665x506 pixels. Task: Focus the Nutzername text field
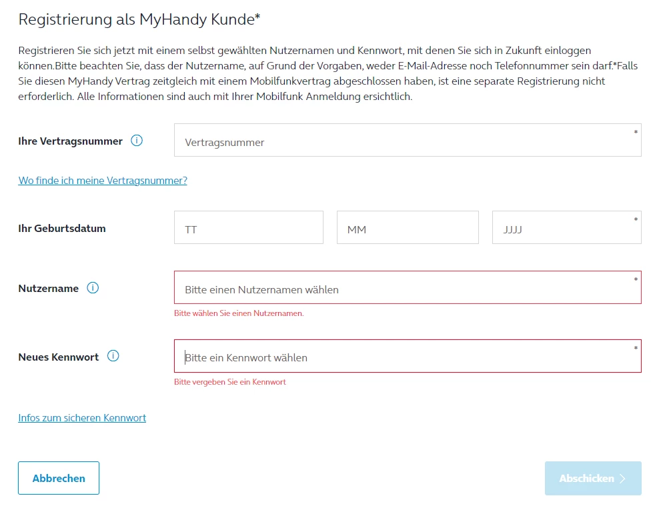coord(407,288)
